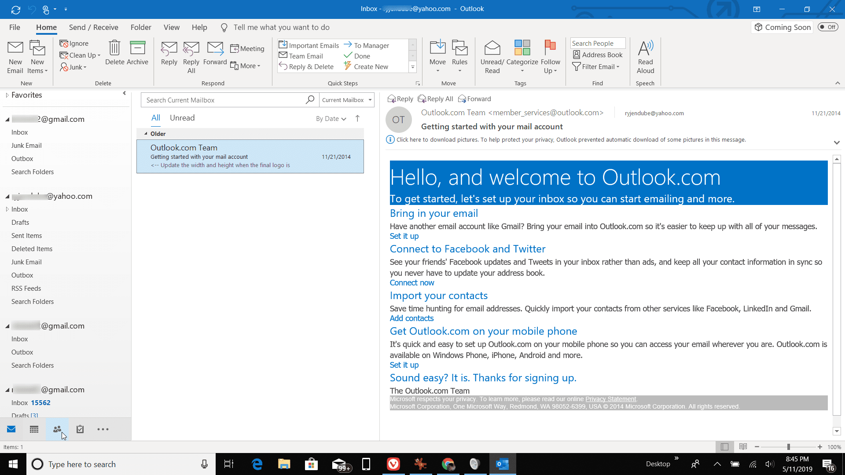
Task: Click the Reply ribbon button
Action: pyautogui.click(x=169, y=54)
